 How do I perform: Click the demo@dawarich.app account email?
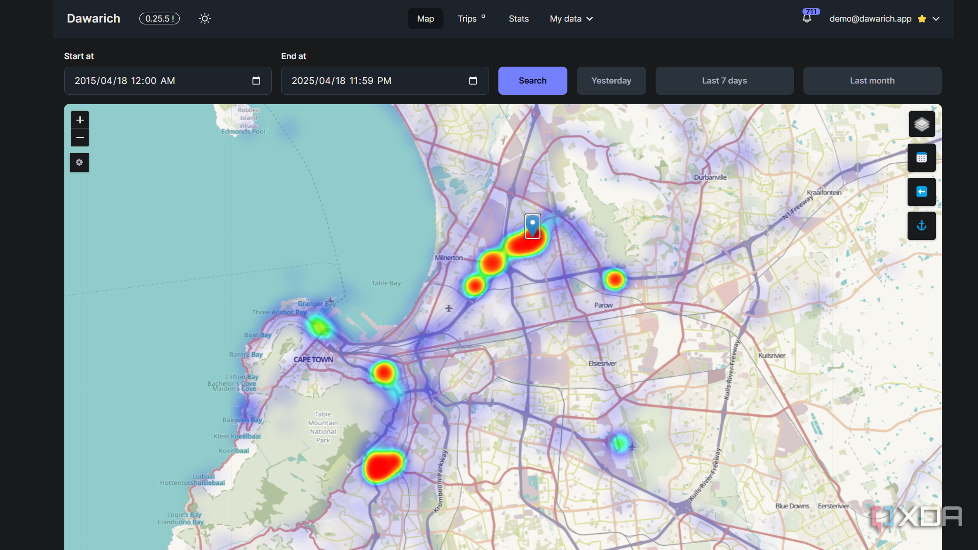(871, 19)
